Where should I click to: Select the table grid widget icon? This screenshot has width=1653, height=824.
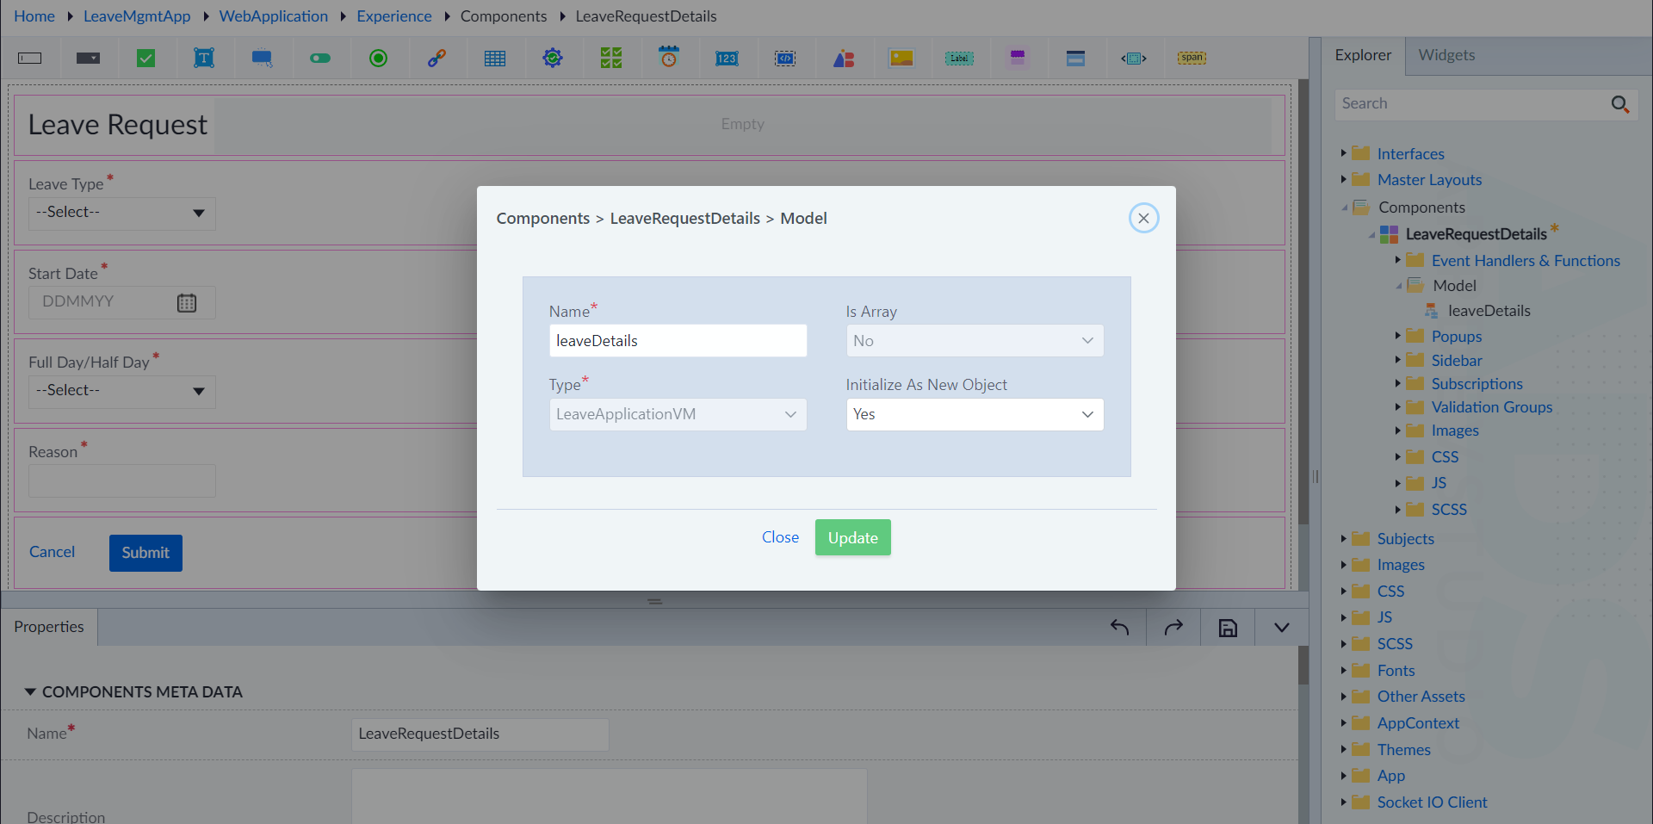[495, 59]
